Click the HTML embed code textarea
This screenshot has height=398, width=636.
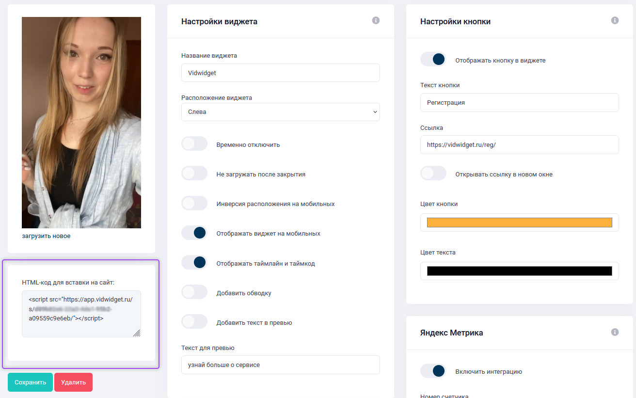[x=81, y=314]
